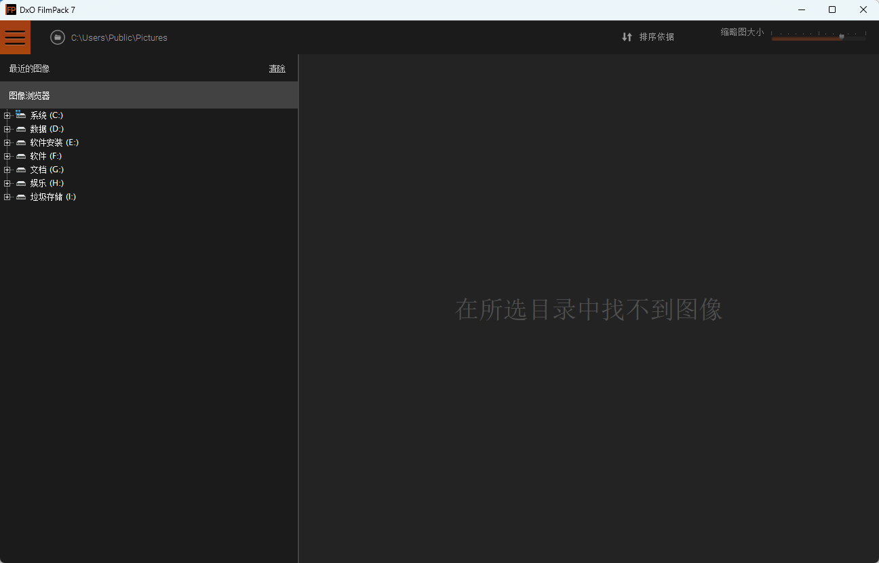The width and height of the screenshot is (879, 563).
Task: Expand the 垃圾存储 (I:) tree node
Action: coord(7,197)
